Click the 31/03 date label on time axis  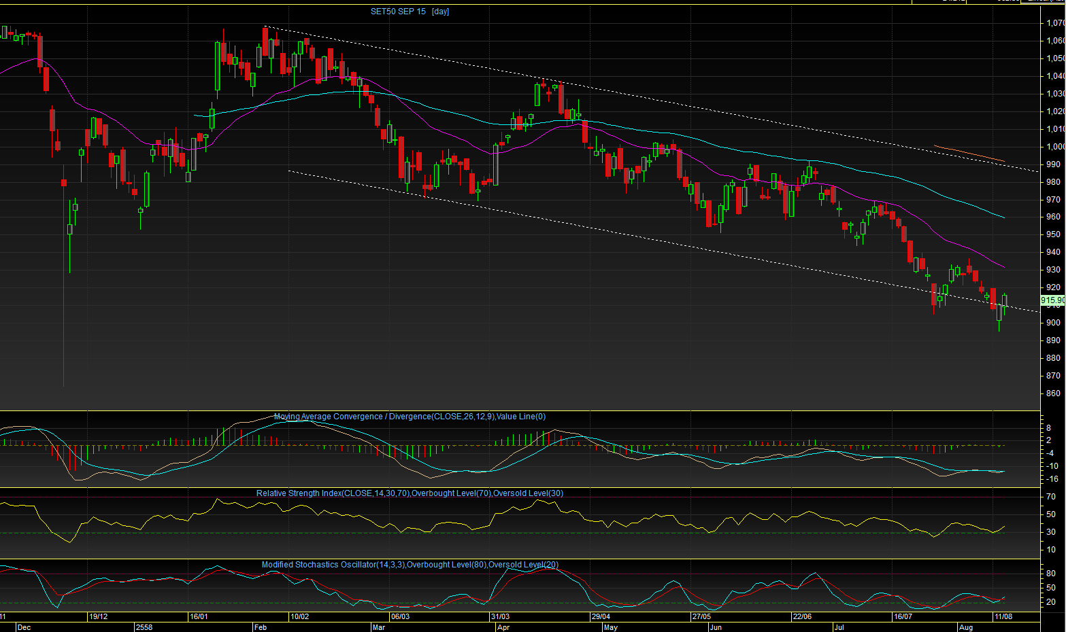click(x=500, y=617)
